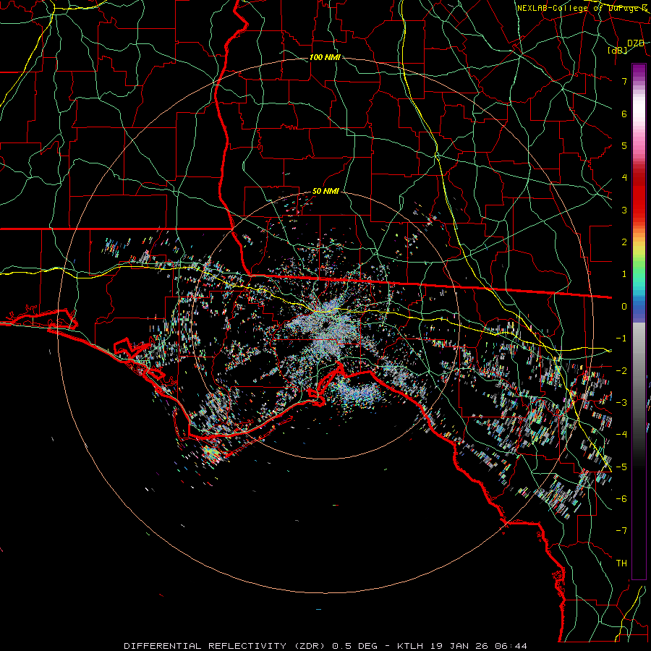Click the NEXLAB-College of DuPage watermark text
651x651 pixels.
click(x=582, y=8)
